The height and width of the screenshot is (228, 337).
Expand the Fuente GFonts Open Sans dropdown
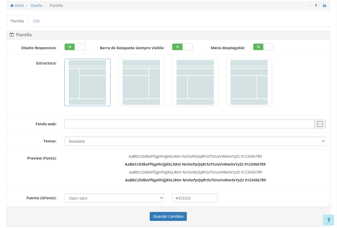coord(114,198)
